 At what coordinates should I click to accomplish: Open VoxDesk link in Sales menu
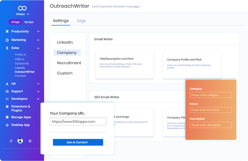(x=21, y=76)
